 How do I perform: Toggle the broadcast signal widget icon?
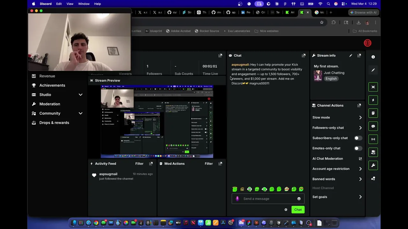pyautogui.click(x=373, y=139)
